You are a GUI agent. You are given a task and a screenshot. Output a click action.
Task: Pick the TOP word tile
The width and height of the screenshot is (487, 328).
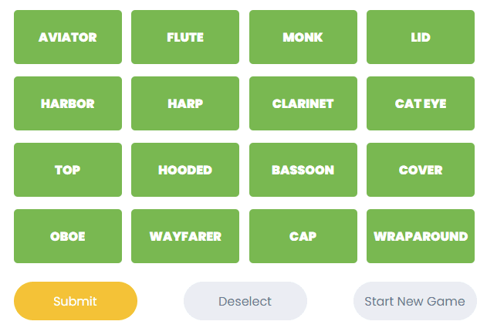click(x=68, y=170)
